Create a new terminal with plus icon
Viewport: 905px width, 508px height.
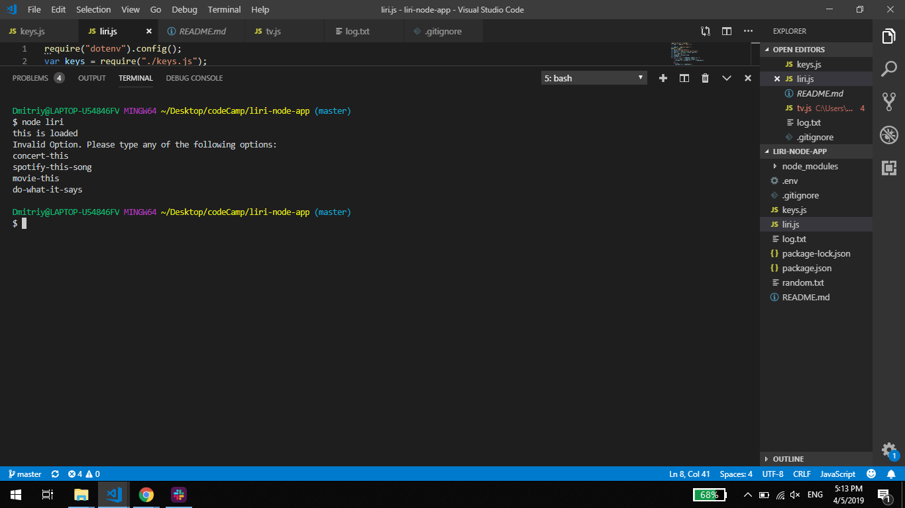(x=663, y=78)
